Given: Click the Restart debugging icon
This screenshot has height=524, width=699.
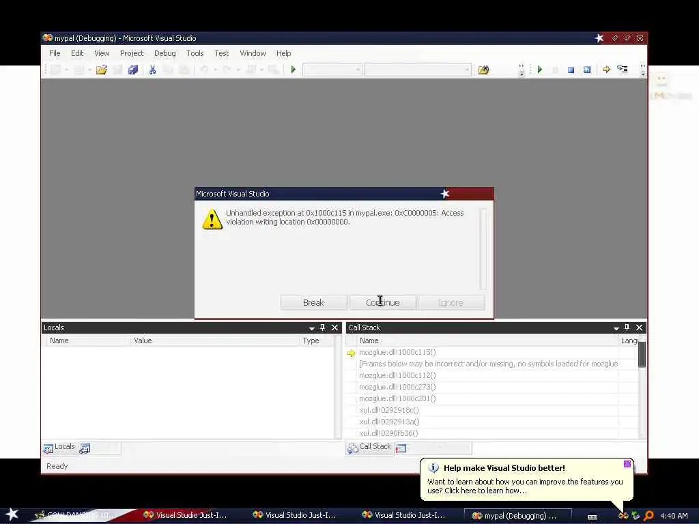Looking at the screenshot, I should click(587, 70).
